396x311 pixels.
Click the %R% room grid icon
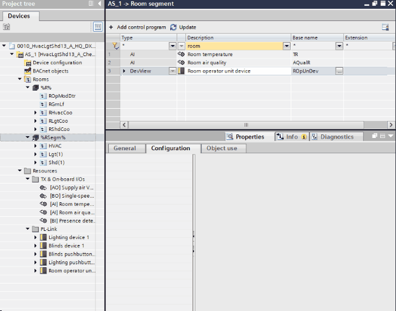click(x=36, y=88)
